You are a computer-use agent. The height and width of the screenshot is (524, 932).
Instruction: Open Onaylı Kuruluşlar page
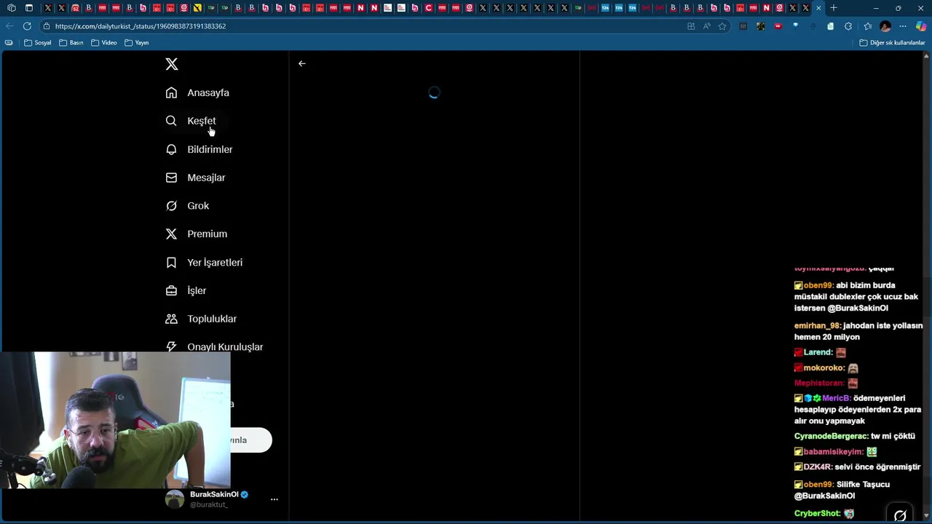coord(215,347)
